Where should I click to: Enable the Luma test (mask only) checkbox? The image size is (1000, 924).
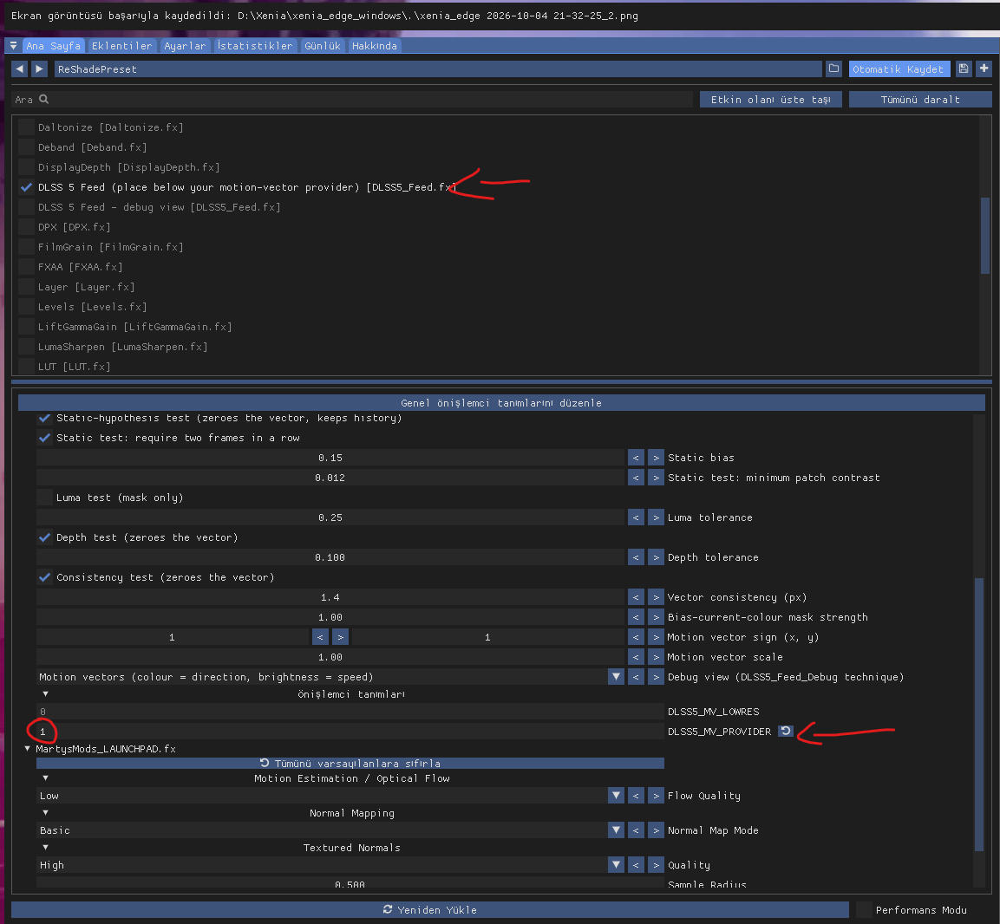point(44,498)
